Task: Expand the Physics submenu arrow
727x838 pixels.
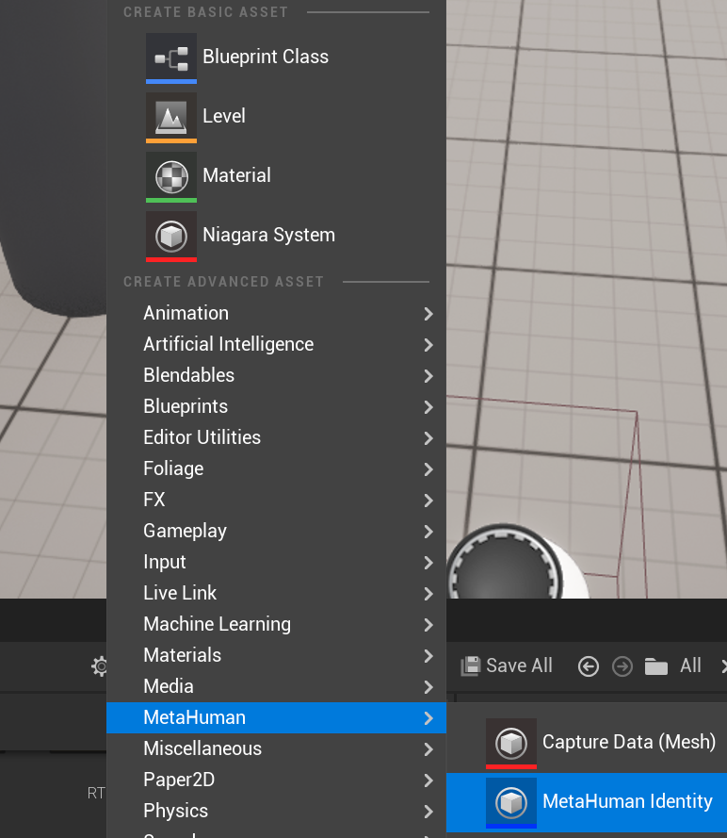Action: click(428, 812)
